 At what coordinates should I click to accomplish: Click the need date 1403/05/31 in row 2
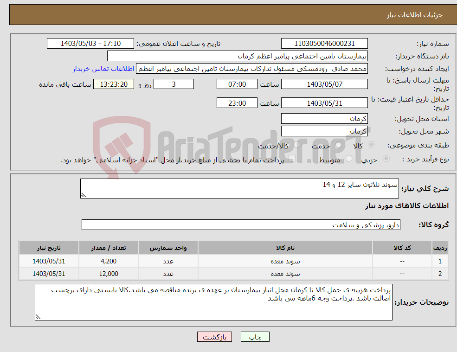point(49,274)
